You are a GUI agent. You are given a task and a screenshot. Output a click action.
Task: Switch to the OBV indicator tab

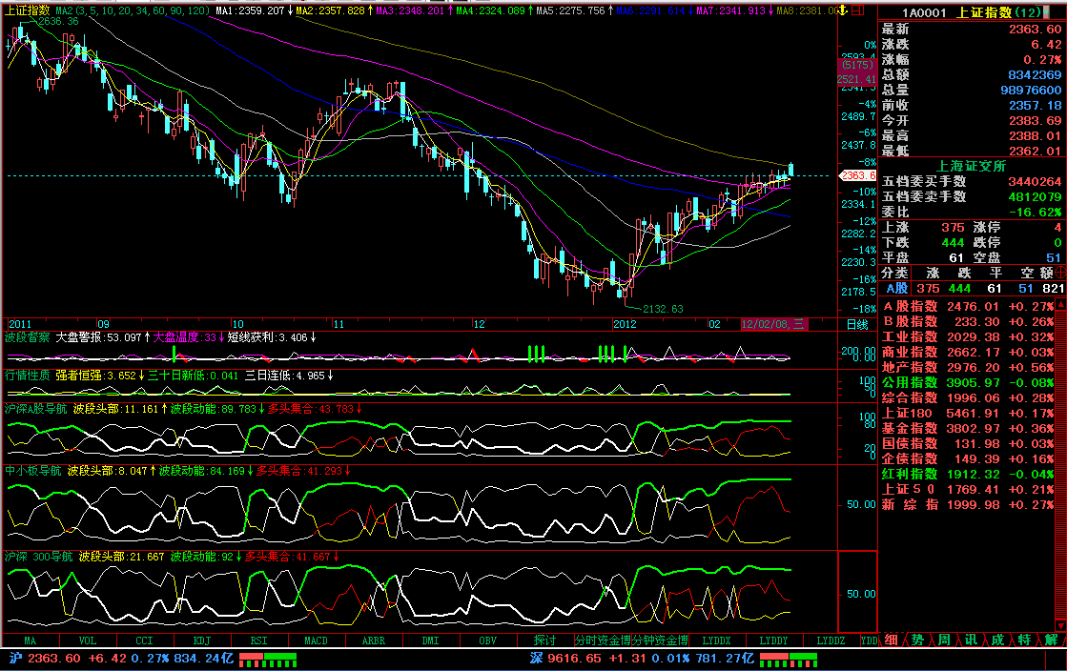pos(487,640)
